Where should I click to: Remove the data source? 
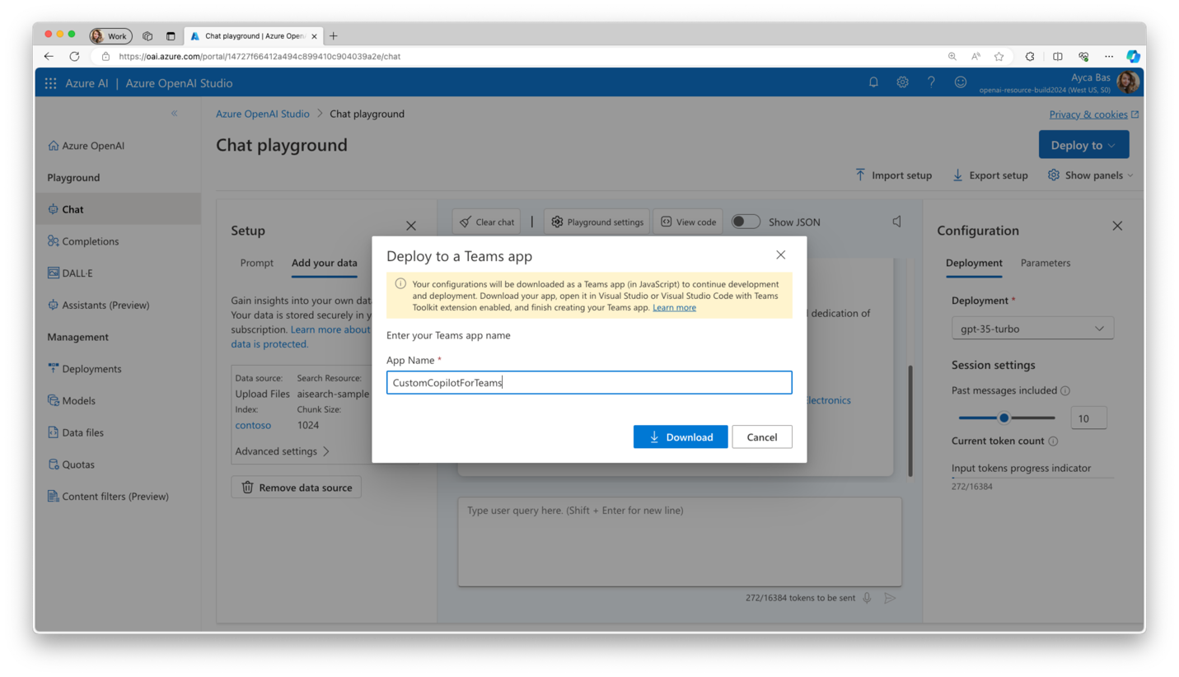pyautogui.click(x=296, y=488)
